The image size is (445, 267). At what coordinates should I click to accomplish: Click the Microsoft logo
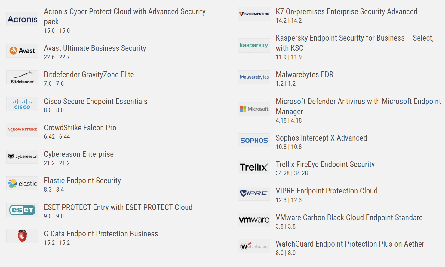[254, 109]
